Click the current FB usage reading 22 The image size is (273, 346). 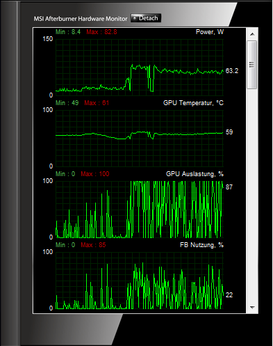[x=229, y=295]
